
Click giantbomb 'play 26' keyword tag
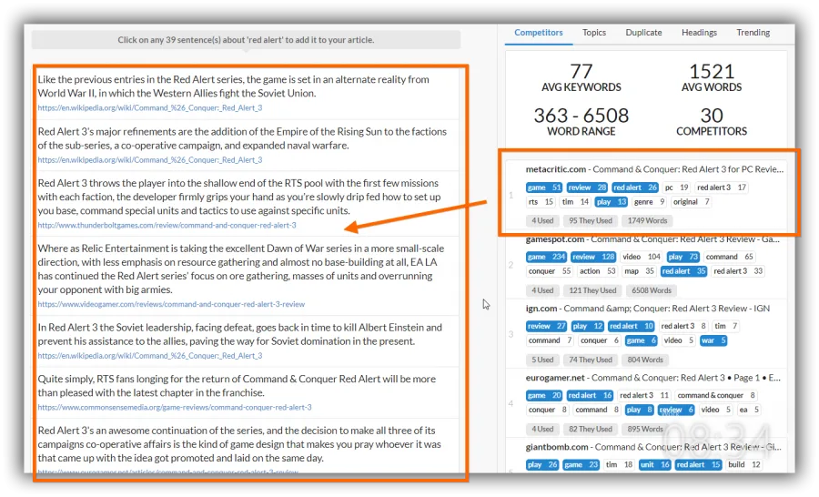542,464
